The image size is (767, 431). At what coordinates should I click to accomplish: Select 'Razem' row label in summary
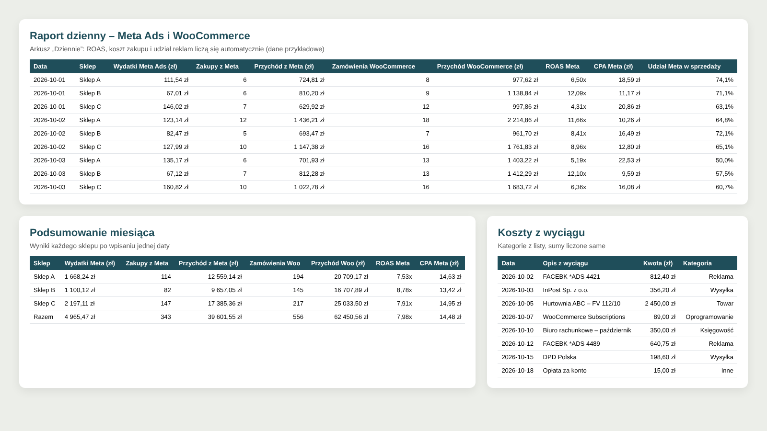pos(43,317)
